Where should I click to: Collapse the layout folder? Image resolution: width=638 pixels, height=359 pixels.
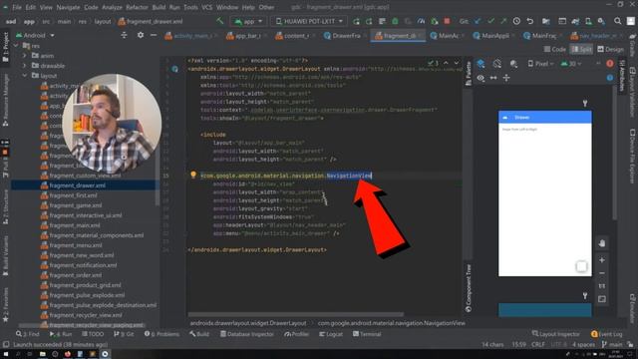24,76
